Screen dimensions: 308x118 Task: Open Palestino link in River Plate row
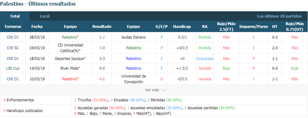(x=133, y=68)
